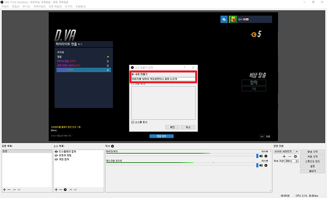Screen dimensions: 327x198
Task: Cancel the dialog with 취소
Action: click(188, 127)
